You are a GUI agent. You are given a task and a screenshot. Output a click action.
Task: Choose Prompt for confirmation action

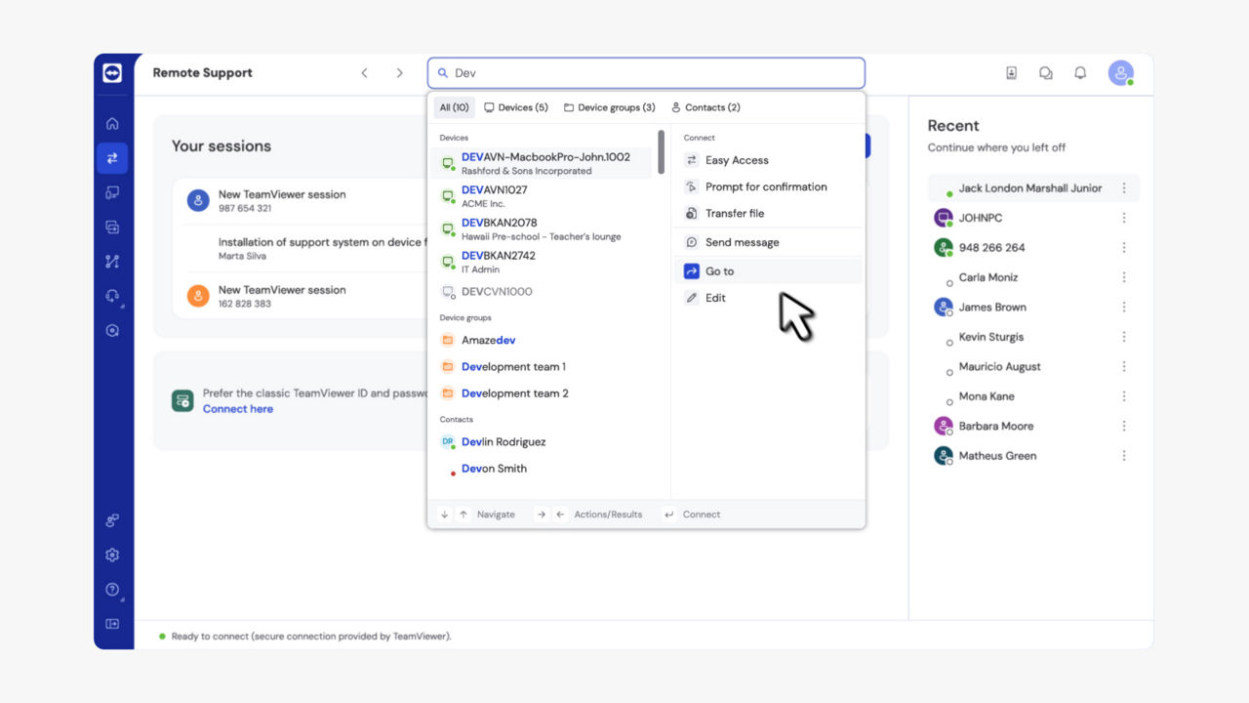click(x=768, y=186)
